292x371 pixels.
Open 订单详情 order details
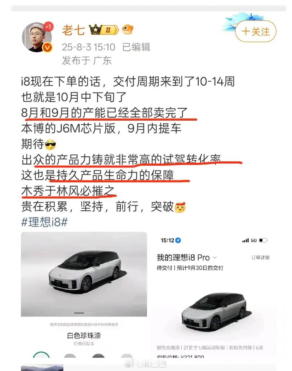point(260,258)
